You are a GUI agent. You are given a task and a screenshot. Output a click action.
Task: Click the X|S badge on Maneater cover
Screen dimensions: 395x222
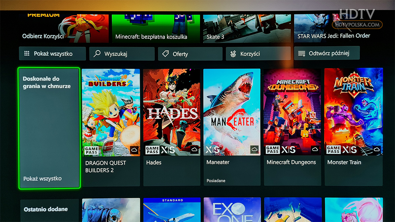click(x=213, y=150)
